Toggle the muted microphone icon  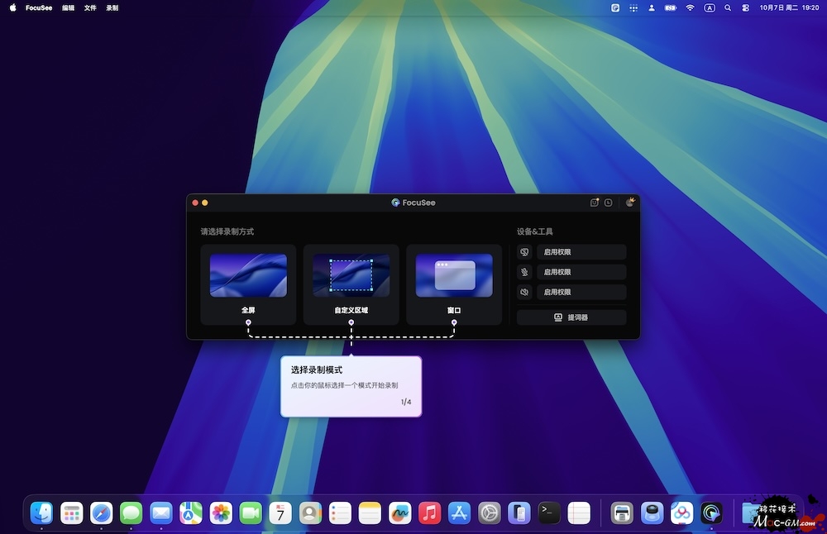(523, 272)
